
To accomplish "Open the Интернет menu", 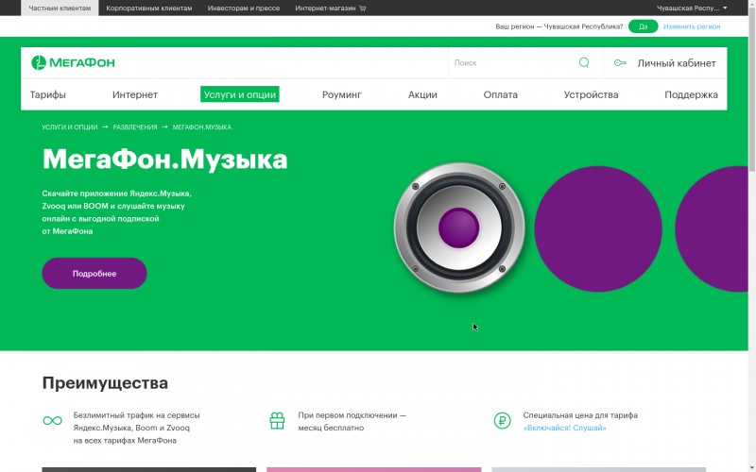I will [135, 95].
